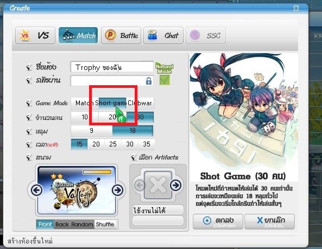322x249 pixels.
Task: Click the golf club icon beside สนาม
Action: click(x=29, y=157)
